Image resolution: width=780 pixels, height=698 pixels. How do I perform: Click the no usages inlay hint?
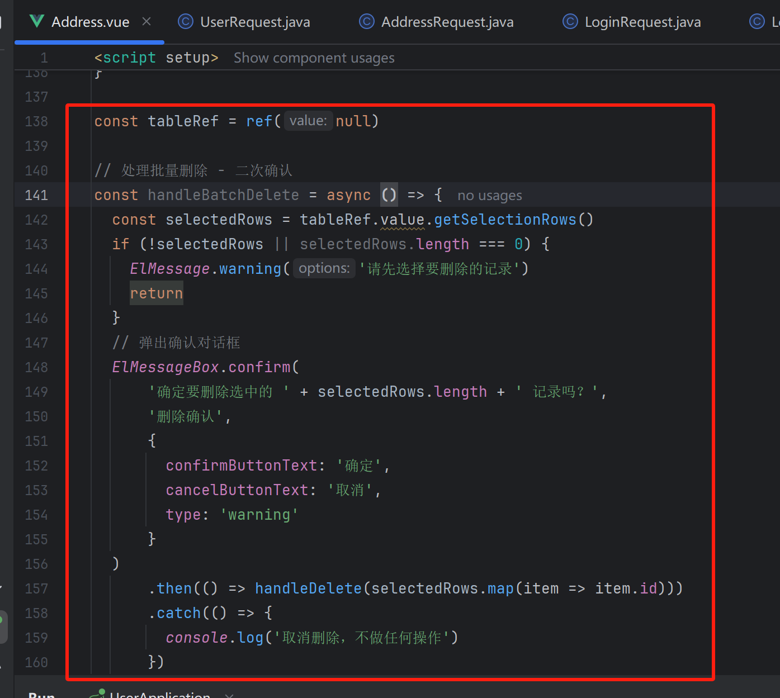[489, 196]
